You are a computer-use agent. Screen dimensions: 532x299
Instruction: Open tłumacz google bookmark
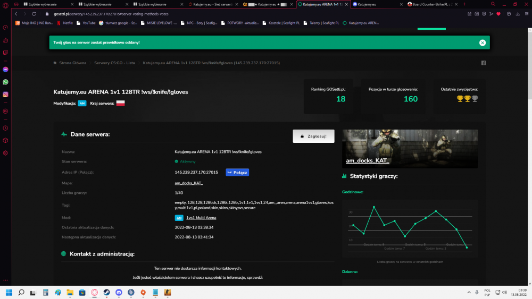pyautogui.click(x=118, y=23)
